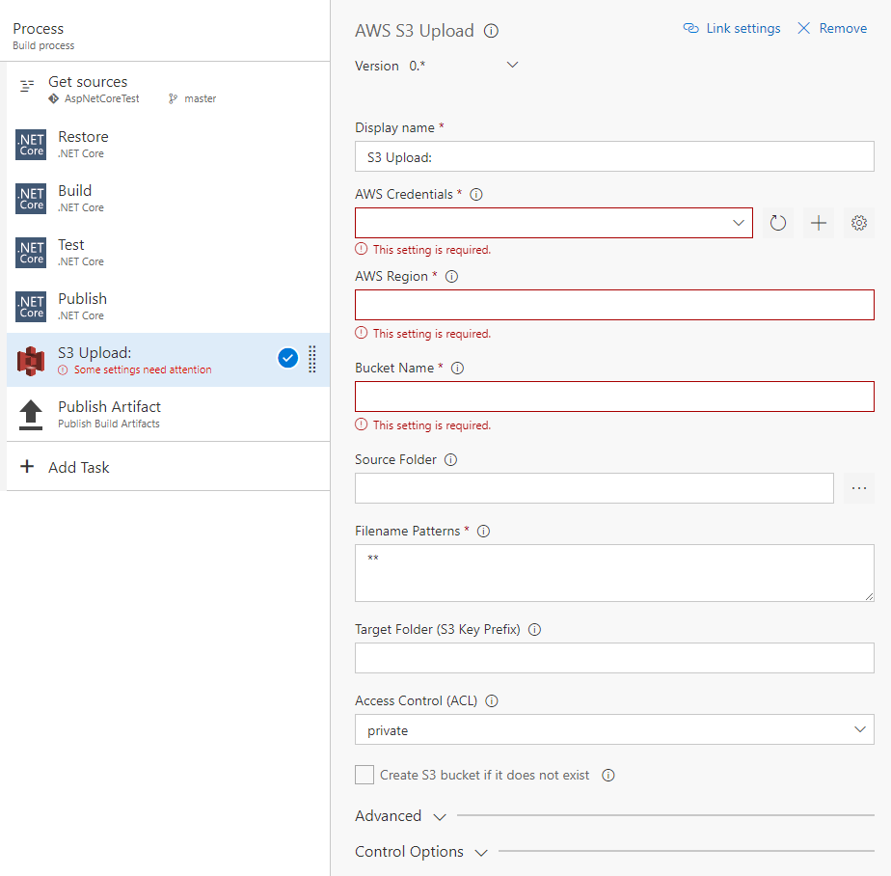Click in the Source Folder field
Viewport: 891px width, 876px height.
pos(594,488)
